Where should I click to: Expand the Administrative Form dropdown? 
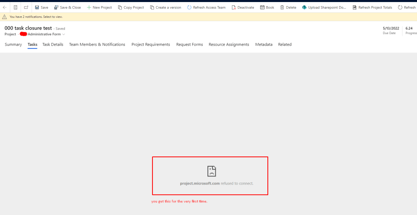[x=64, y=35]
